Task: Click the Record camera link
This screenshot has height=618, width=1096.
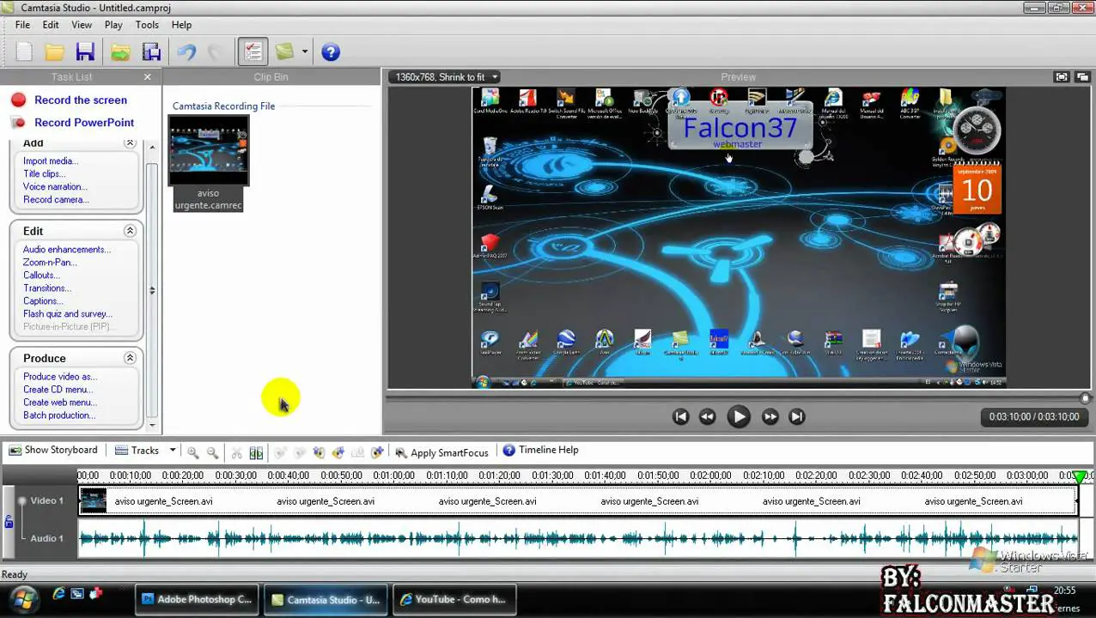Action: point(56,200)
